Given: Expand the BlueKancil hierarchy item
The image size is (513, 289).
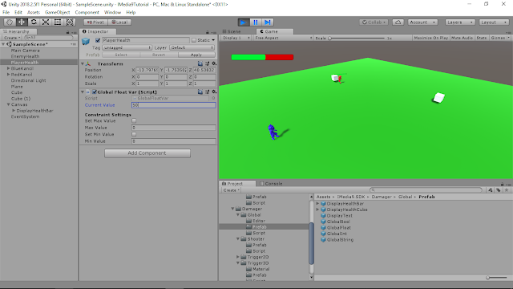Looking at the screenshot, I should click(9, 68).
